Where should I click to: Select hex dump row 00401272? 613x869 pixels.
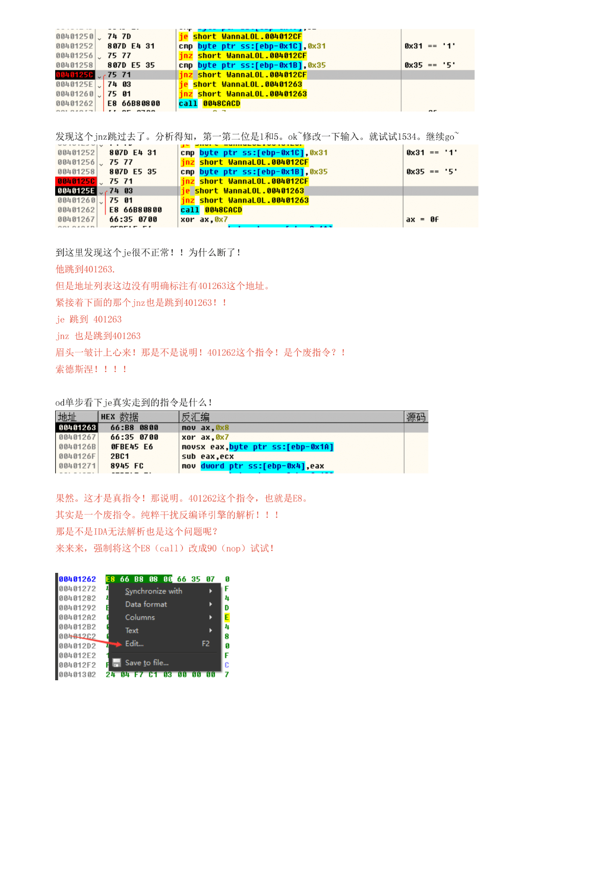[77, 589]
